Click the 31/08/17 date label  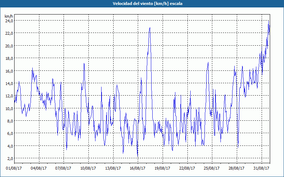[x=261, y=168]
